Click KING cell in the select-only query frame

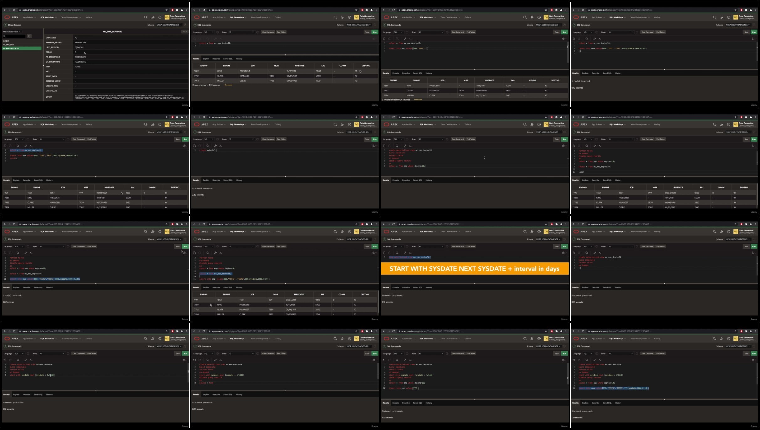[x=219, y=71]
